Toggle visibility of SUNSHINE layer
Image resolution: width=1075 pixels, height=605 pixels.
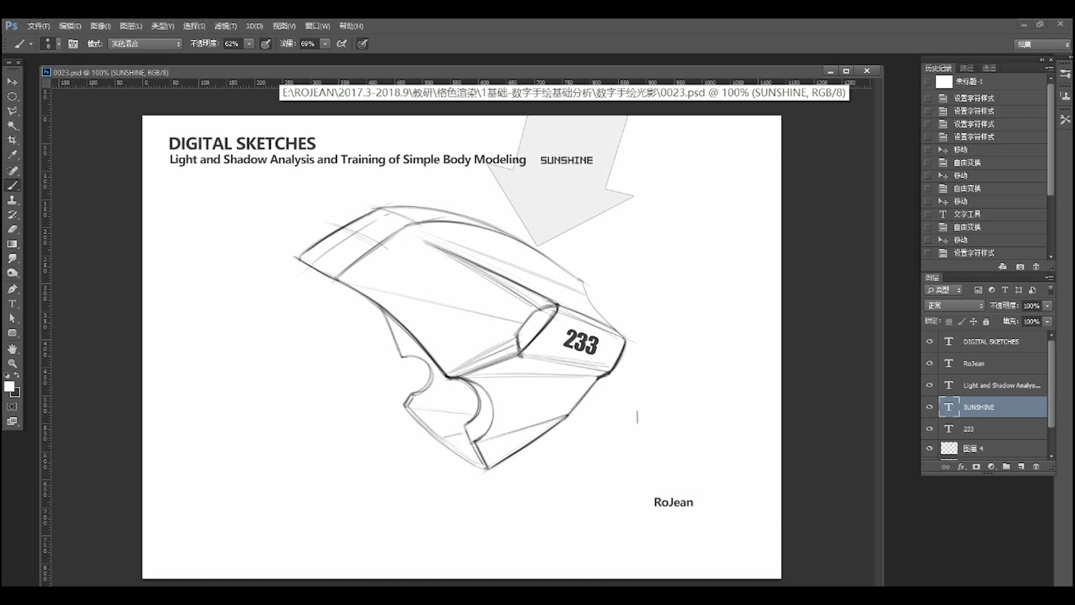pyautogui.click(x=929, y=407)
